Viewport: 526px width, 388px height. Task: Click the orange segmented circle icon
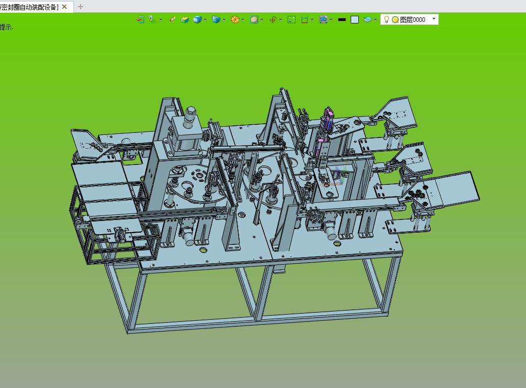[x=235, y=20]
